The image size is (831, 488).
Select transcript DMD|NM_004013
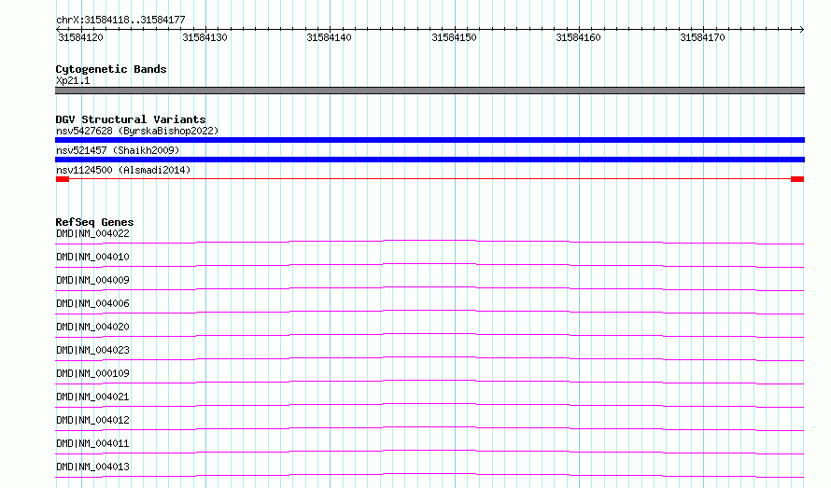click(x=92, y=467)
